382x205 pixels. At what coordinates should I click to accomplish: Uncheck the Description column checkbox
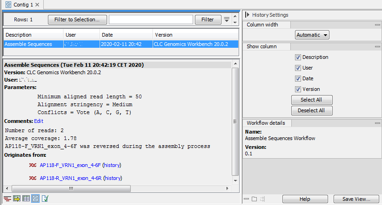click(x=298, y=58)
